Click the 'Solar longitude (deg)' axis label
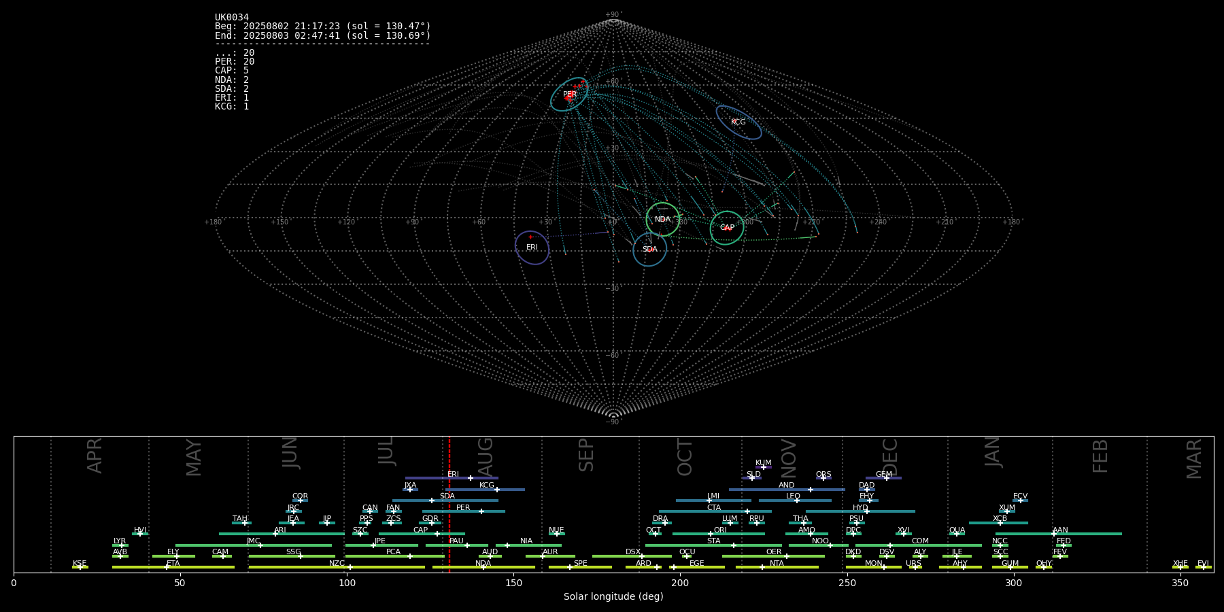 pos(613,597)
